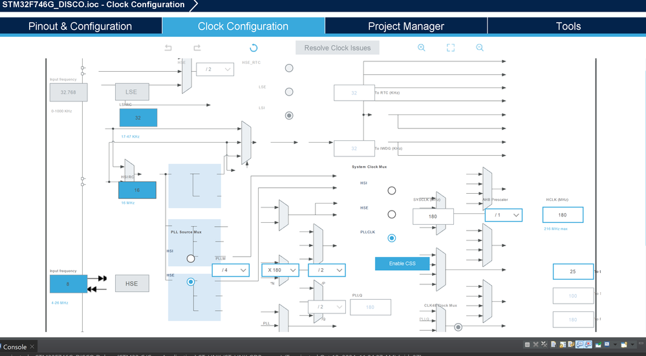
Task: Select LSE as RTC clock source
Action: pos(289,92)
